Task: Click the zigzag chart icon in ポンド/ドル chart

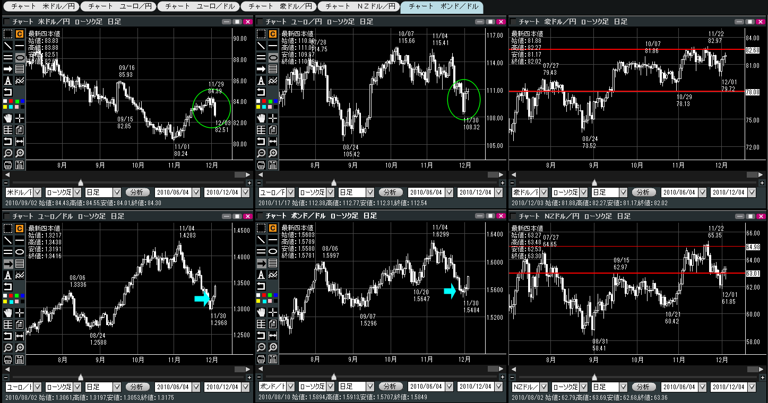Action: (272, 275)
